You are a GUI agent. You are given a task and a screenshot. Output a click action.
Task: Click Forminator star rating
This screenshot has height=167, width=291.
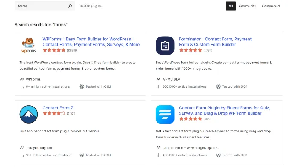tap(190, 50)
